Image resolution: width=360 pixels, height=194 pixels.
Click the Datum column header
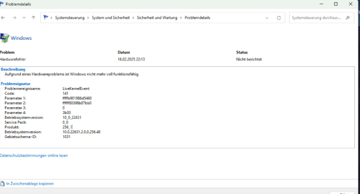click(x=124, y=52)
